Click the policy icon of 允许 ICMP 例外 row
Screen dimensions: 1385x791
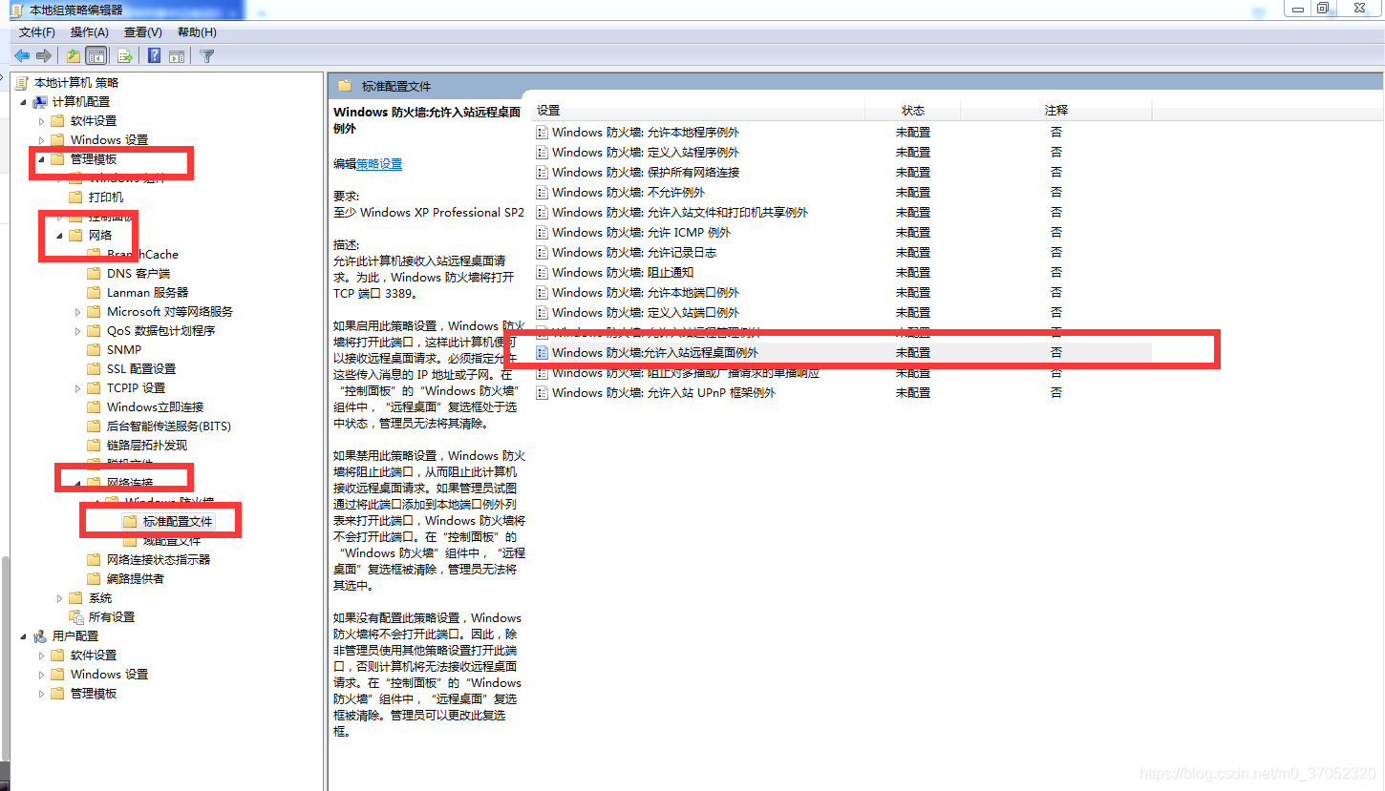(542, 233)
